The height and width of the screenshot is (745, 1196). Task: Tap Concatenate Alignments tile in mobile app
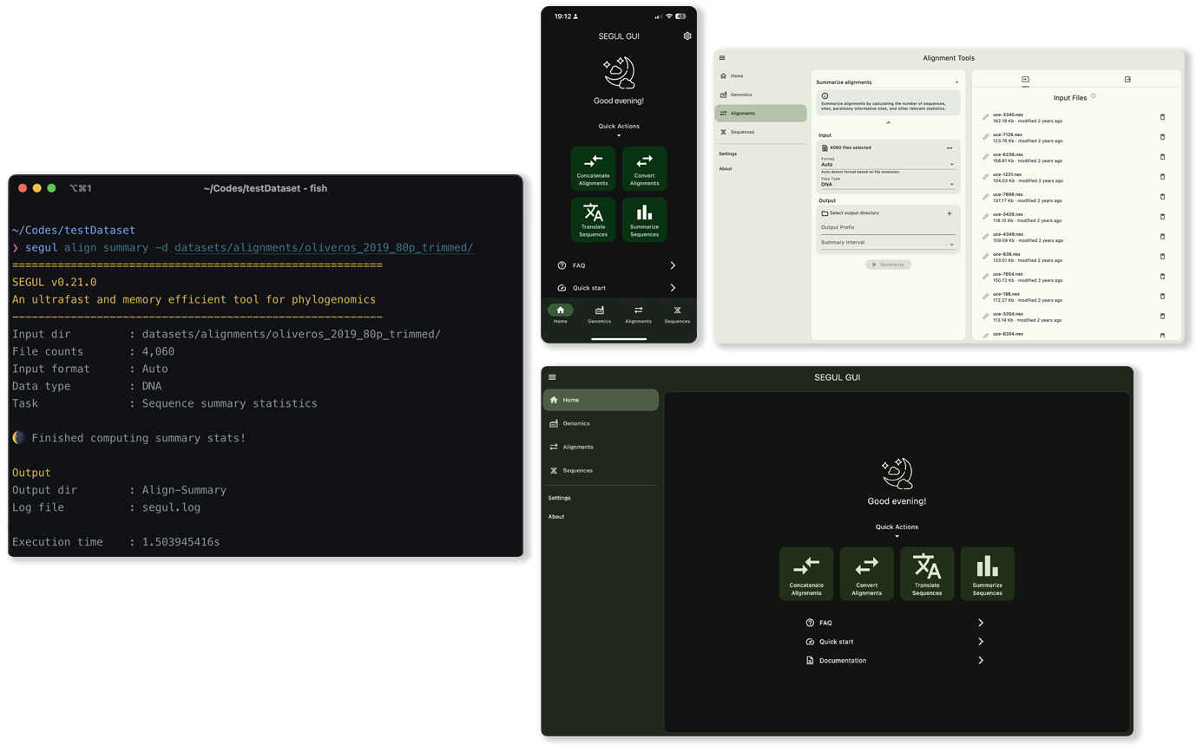pyautogui.click(x=594, y=168)
